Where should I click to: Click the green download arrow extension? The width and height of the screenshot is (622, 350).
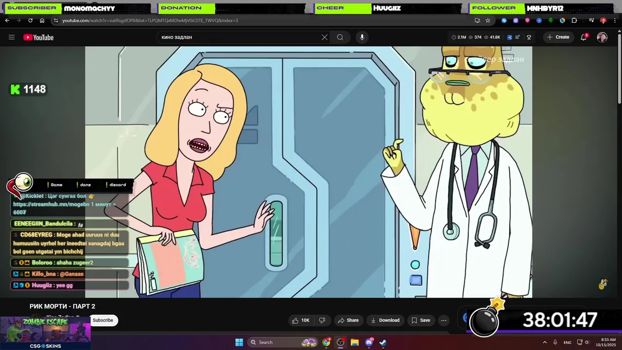(x=551, y=20)
